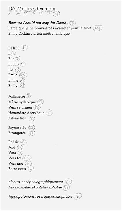Viewport: 122px width, 211px height.
Task: Click the circled number 78
Action: 72,23
